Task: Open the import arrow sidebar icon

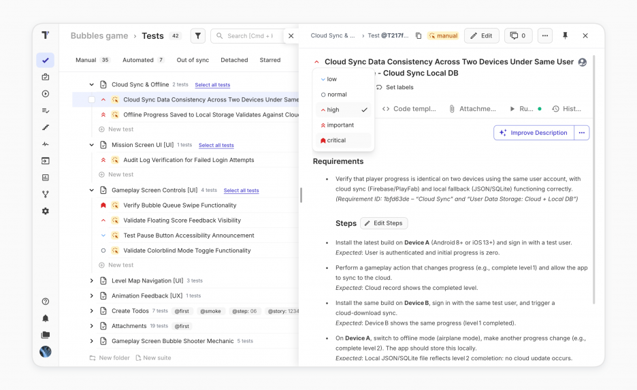Action: point(46,161)
